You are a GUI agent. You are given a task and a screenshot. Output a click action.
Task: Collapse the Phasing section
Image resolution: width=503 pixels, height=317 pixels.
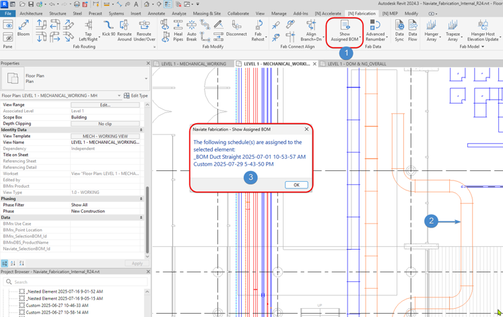pyautogui.click(x=141, y=199)
